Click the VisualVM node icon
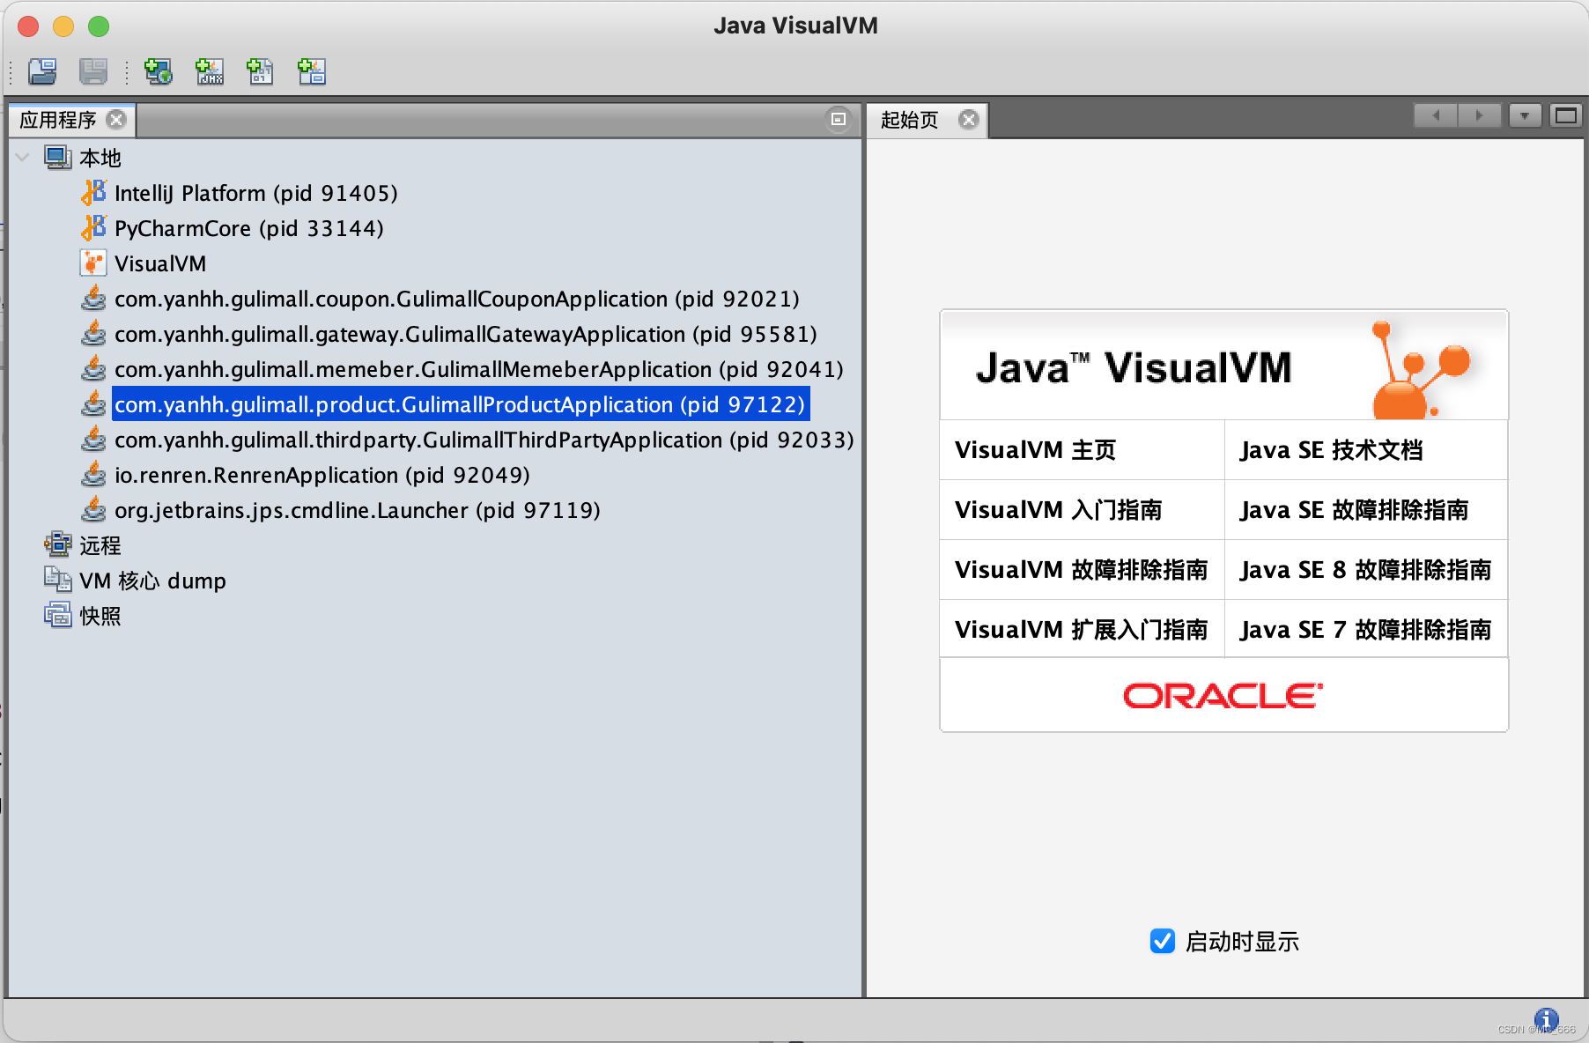The width and height of the screenshot is (1589, 1043). [x=93, y=263]
